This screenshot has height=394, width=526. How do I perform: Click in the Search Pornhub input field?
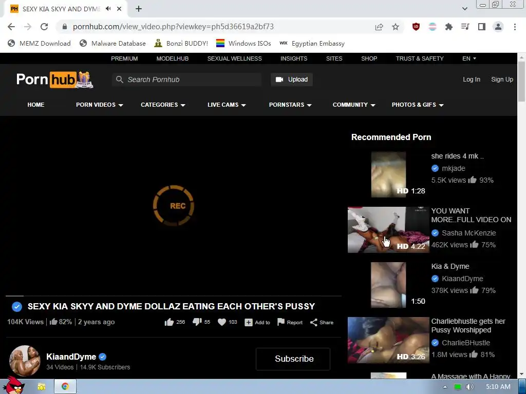click(x=186, y=80)
